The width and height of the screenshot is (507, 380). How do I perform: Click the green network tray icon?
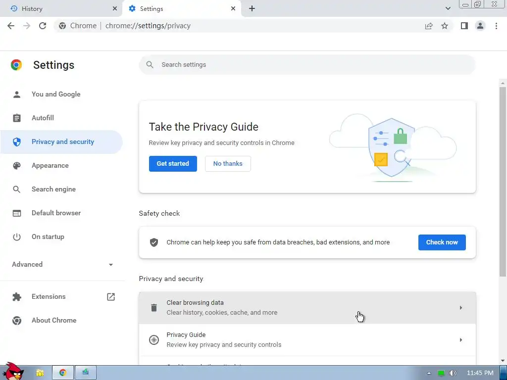pos(441,373)
